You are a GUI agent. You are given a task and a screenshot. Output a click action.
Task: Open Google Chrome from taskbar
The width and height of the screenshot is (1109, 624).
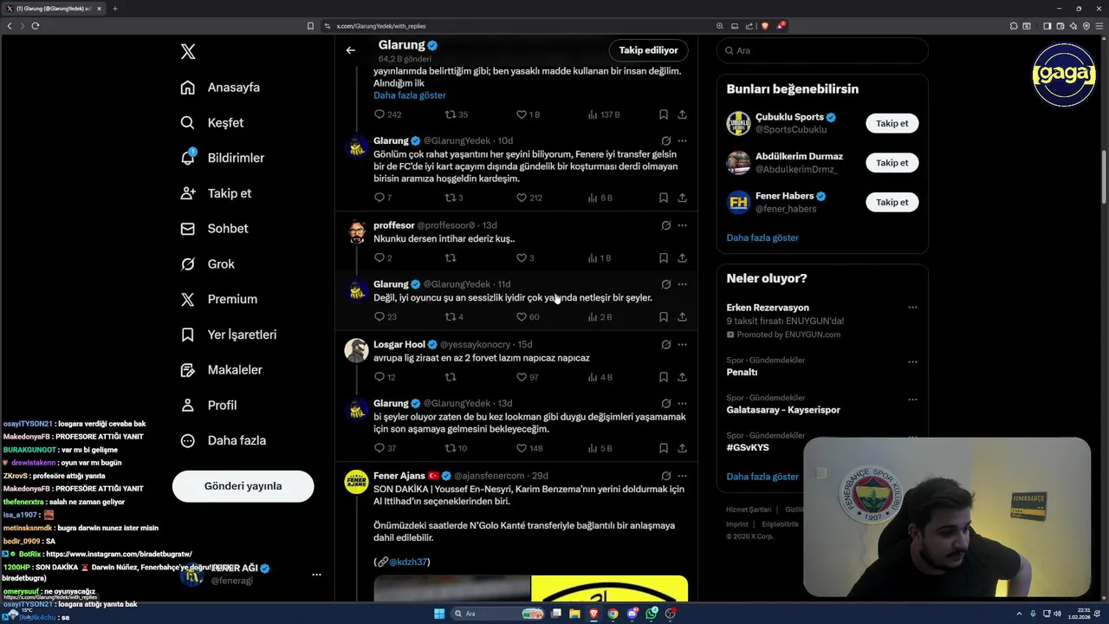[613, 614]
